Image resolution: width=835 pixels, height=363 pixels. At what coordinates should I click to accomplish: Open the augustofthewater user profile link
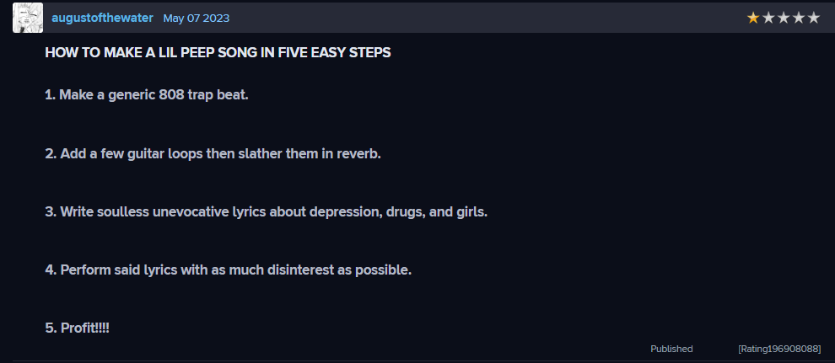tap(102, 18)
